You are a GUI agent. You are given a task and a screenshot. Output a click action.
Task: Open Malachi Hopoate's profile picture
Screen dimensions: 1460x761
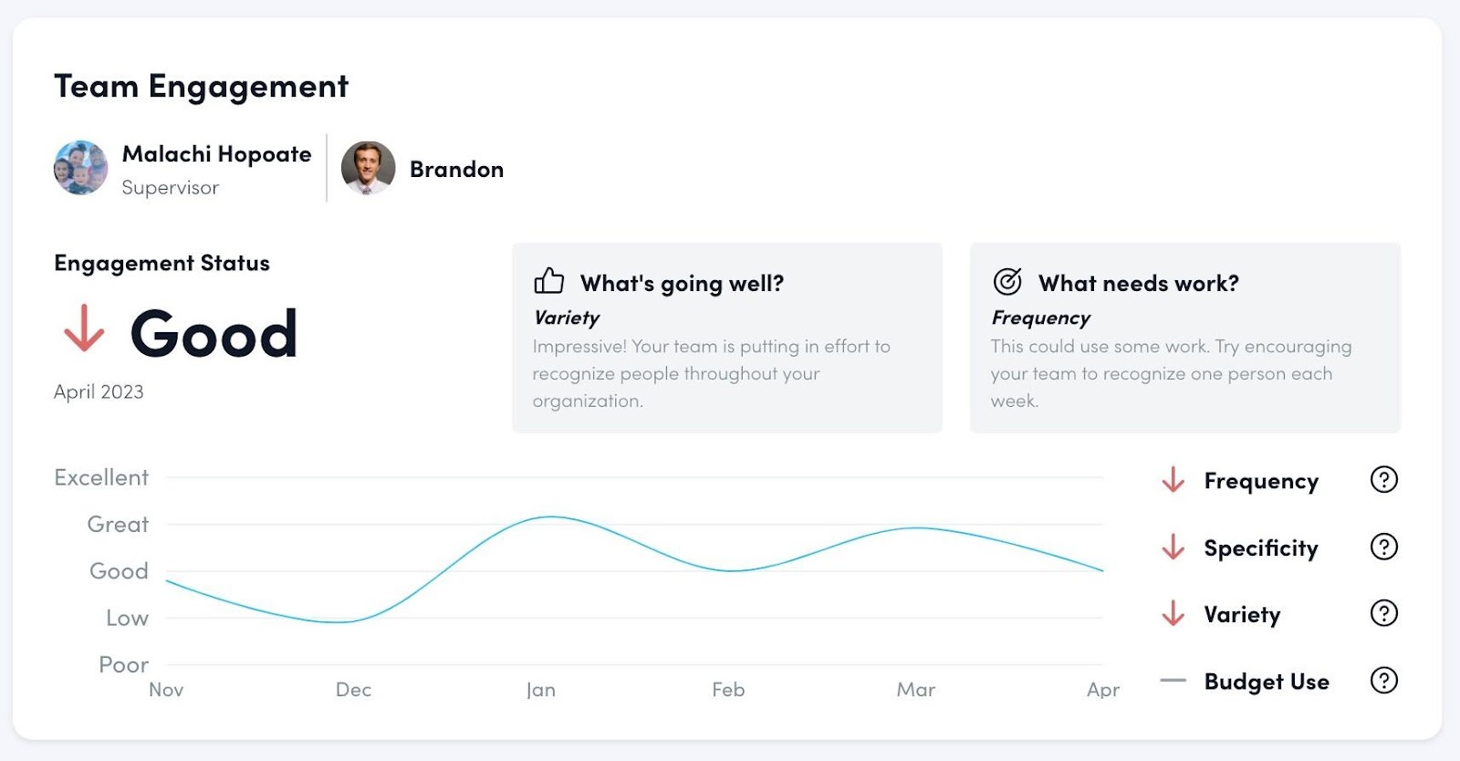coord(80,168)
